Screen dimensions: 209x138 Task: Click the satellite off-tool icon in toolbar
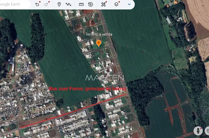[103, 5]
